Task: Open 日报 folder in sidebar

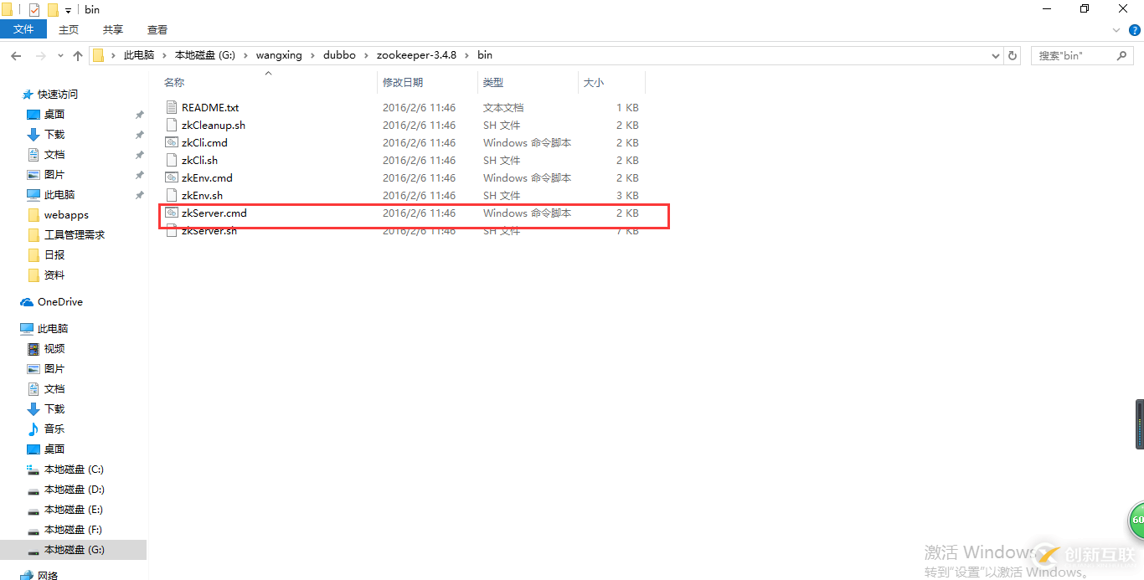Action: (54, 255)
